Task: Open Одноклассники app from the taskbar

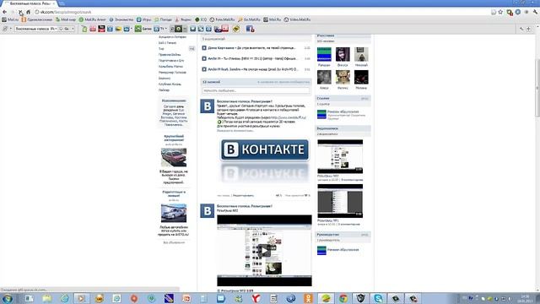Action: tap(308, 298)
